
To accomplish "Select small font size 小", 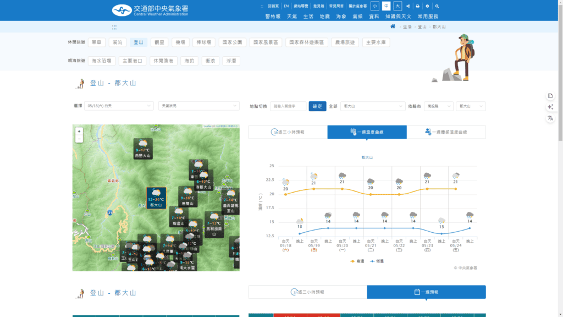I will (x=375, y=6).
